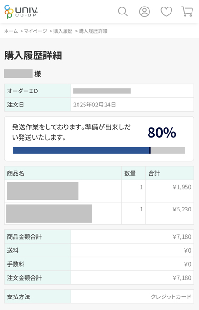
Task: Open the user account icon
Action: tap(144, 12)
